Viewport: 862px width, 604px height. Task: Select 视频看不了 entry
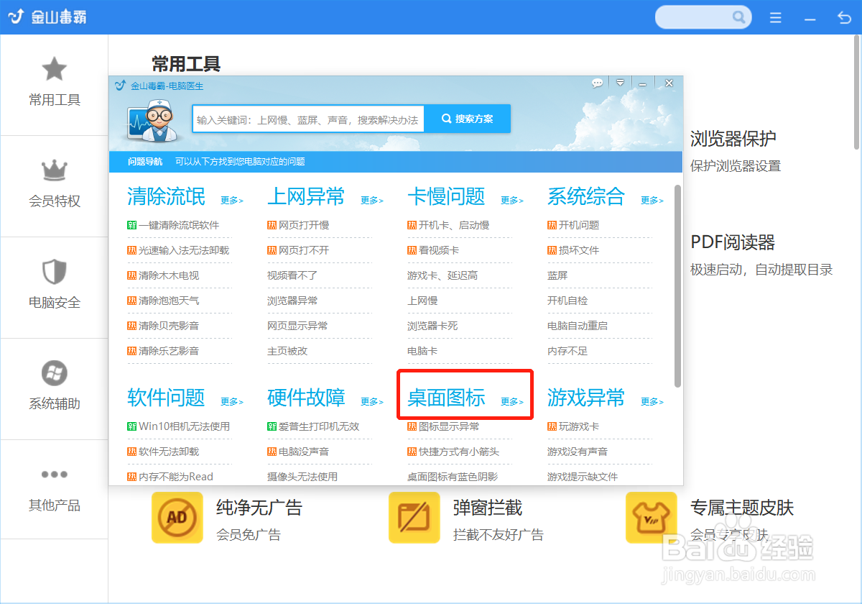tap(292, 275)
